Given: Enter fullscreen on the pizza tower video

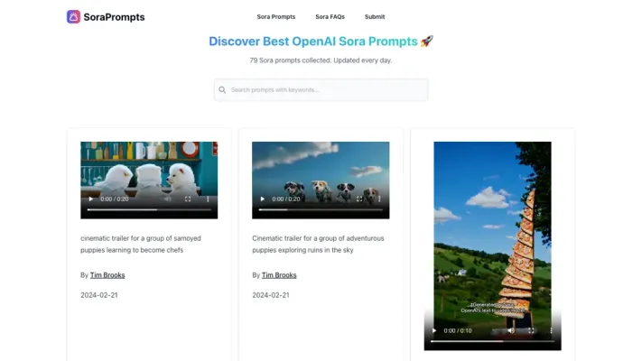Looking at the screenshot, I should (x=531, y=330).
